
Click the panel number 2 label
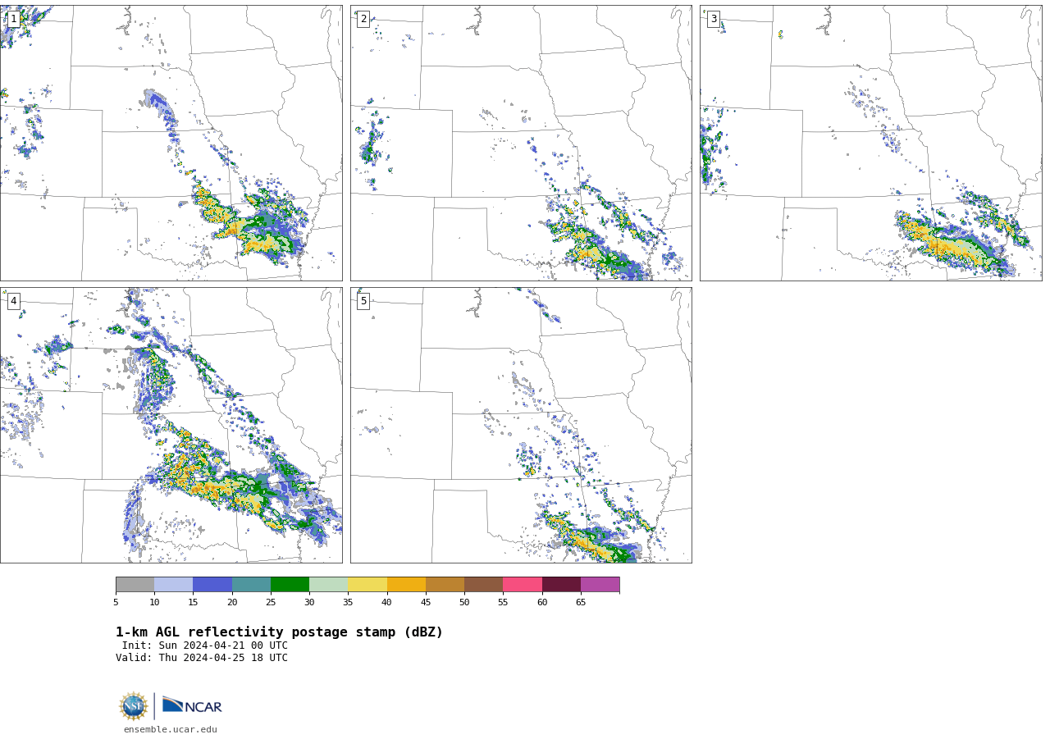point(363,19)
